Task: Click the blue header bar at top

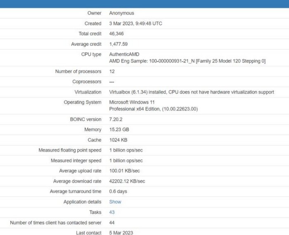Action: 144,4
